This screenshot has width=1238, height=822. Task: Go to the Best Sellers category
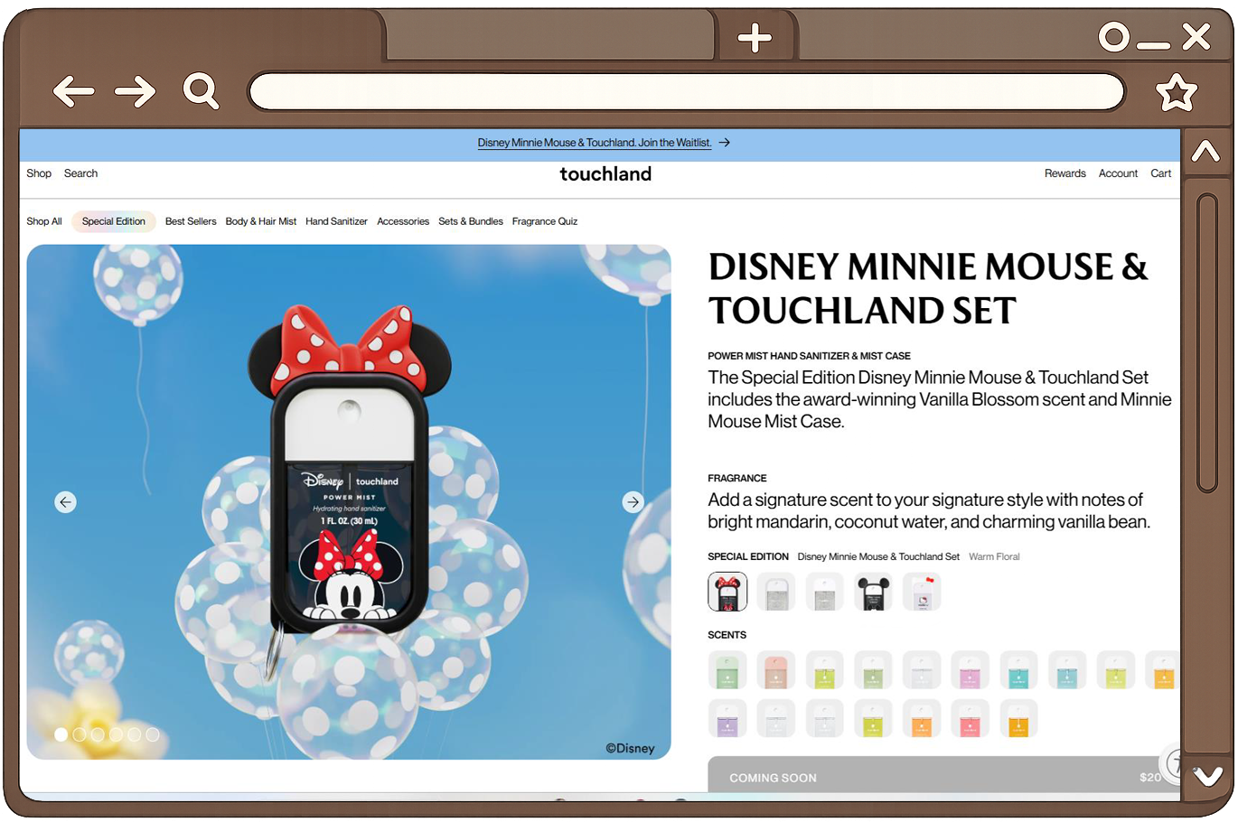[191, 221]
